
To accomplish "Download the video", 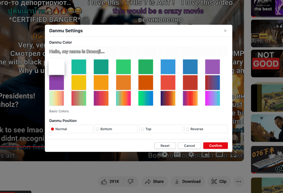I will (188, 182).
